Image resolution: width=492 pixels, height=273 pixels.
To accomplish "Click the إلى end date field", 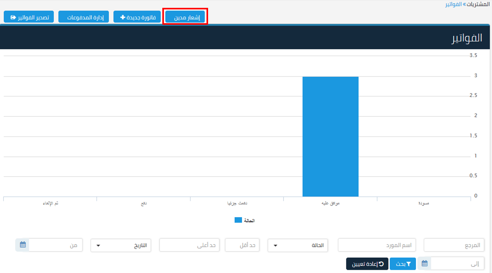I will coord(457,264).
